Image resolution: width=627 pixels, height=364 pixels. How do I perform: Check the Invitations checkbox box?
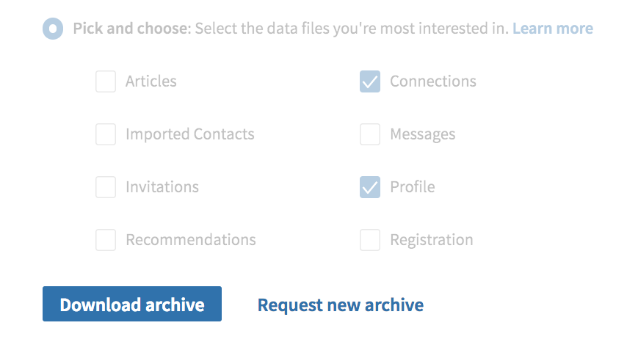click(x=106, y=187)
